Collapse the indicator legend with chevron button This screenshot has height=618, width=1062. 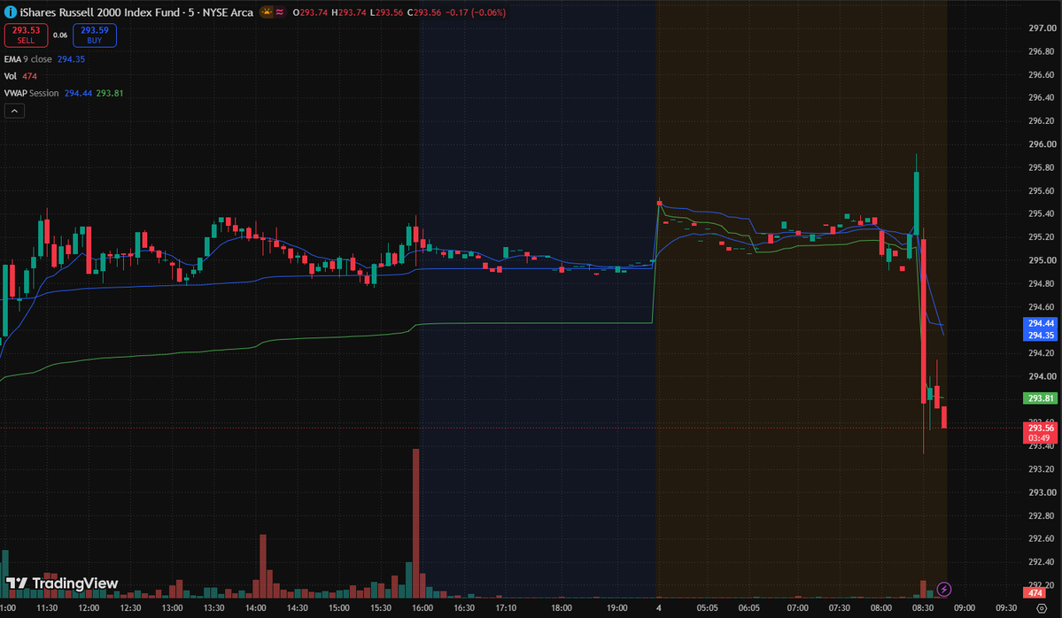[14, 111]
